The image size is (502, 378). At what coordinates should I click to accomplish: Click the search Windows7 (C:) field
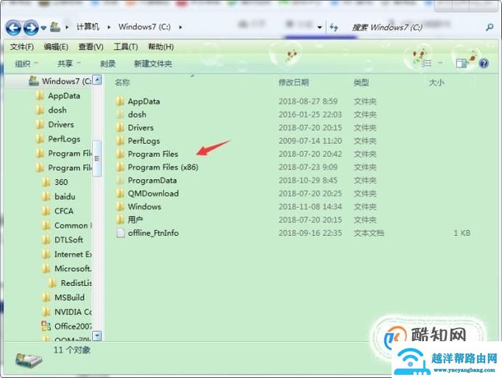(416, 27)
